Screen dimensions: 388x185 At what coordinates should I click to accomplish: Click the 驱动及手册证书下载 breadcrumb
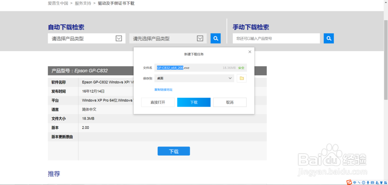[x=116, y=3]
